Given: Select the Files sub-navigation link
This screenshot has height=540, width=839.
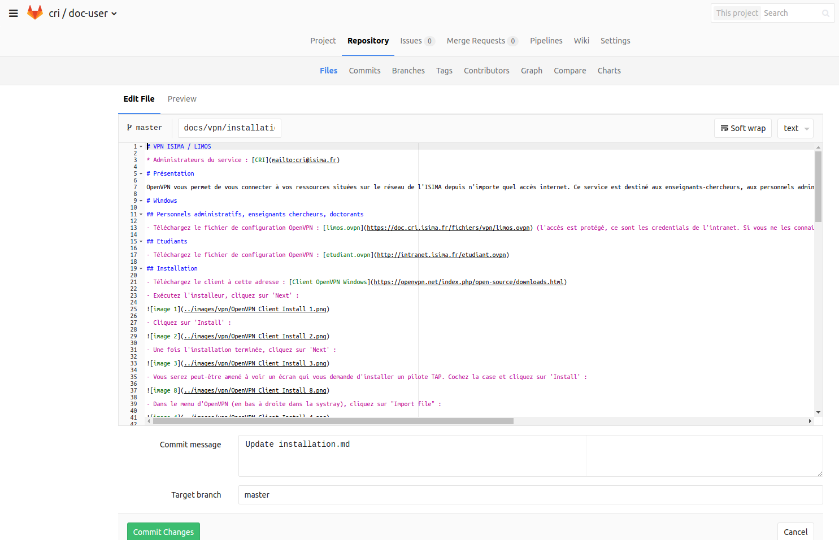Looking at the screenshot, I should [x=328, y=71].
